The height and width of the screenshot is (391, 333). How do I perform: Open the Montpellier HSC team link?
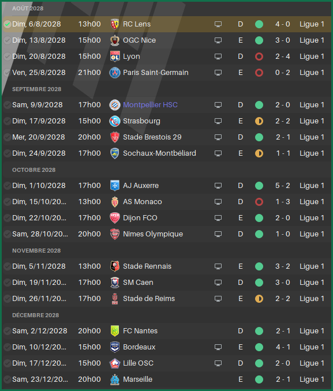click(150, 105)
